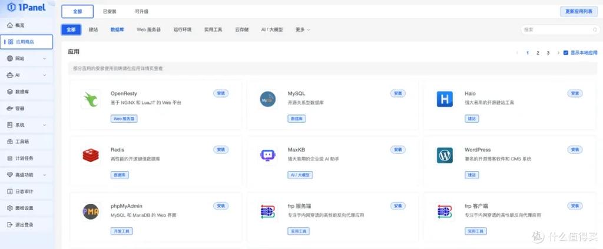Click the 建站 tag on Halo card
Screen dimensions: 603x249
pos(472,119)
